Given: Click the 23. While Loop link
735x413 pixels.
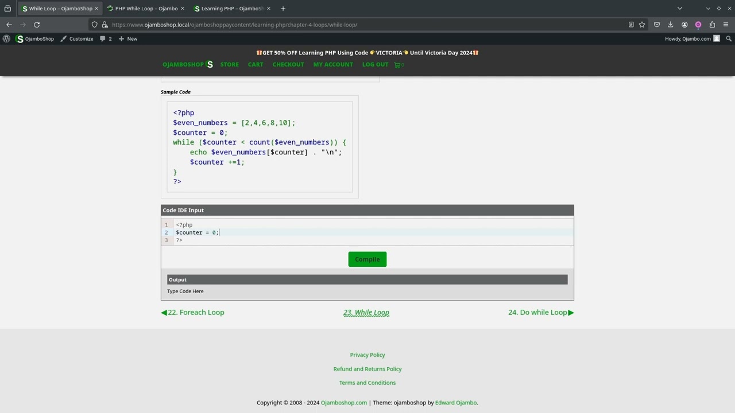Looking at the screenshot, I should click(366, 313).
